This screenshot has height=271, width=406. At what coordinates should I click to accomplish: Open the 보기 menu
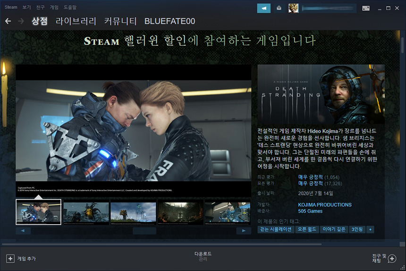(x=26, y=7)
